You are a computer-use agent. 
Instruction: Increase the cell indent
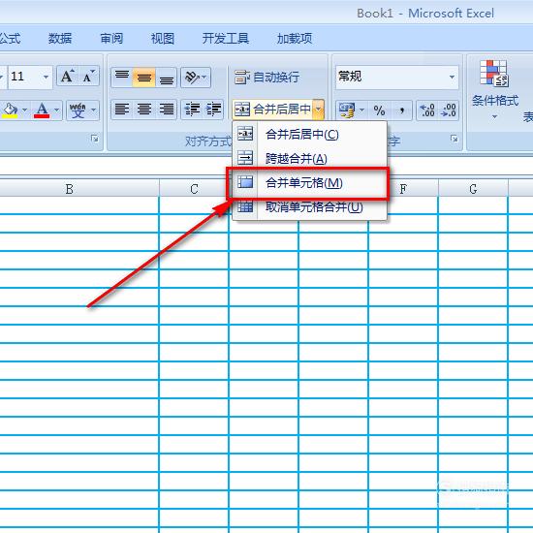[x=213, y=110]
